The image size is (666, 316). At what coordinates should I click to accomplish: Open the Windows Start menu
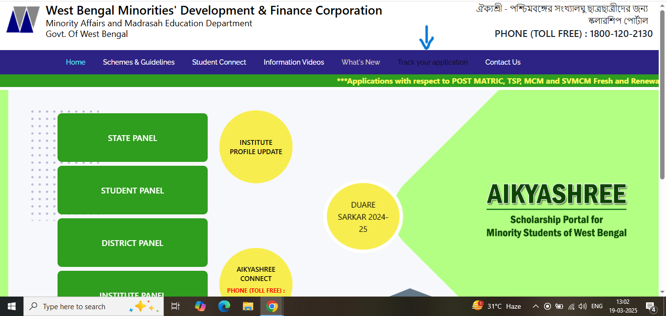point(12,306)
